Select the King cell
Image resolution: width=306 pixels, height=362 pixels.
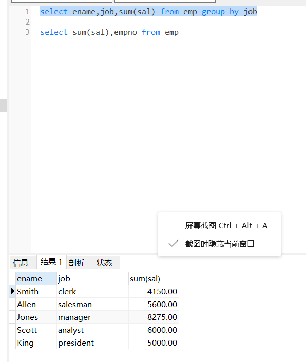pos(36,343)
